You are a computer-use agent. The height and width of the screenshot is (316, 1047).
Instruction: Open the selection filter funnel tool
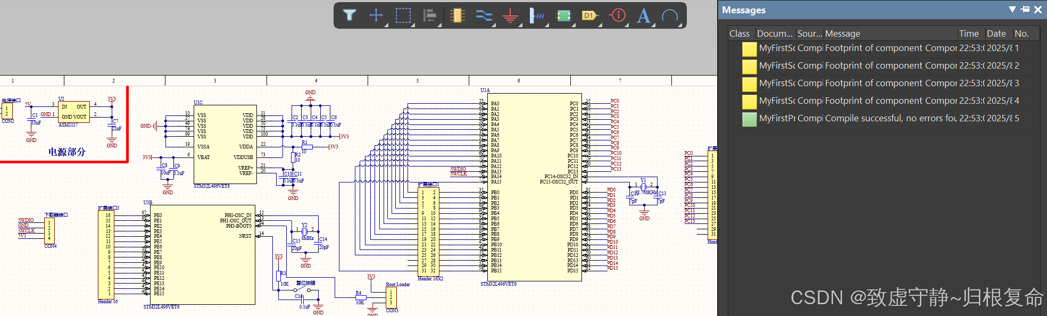350,15
